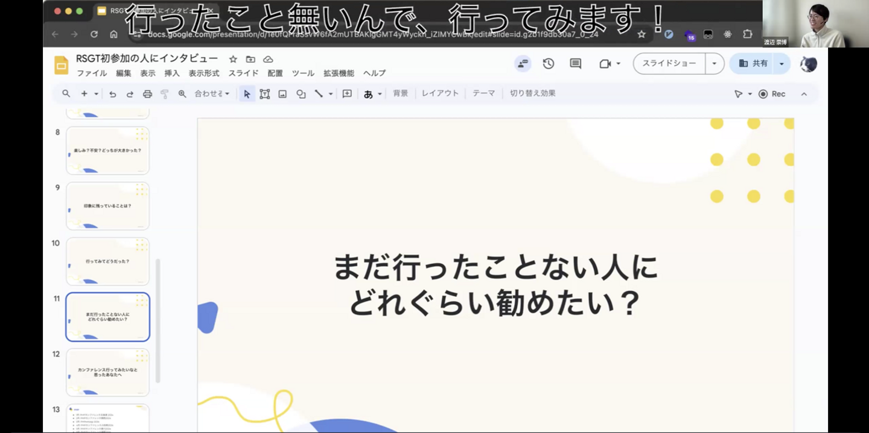The image size is (869, 433).
Task: Click the presentation title RSGT初参加の人にインタビュー
Action: point(147,58)
